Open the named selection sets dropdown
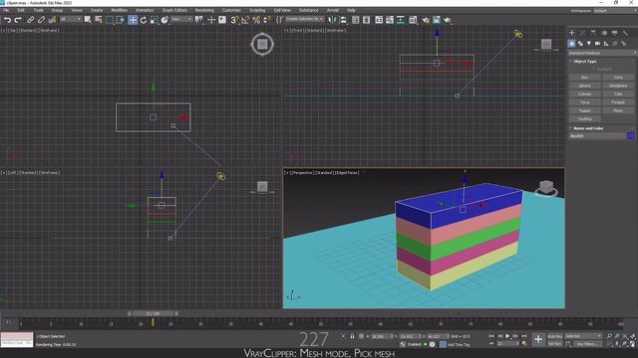638x358 pixels. coord(305,20)
